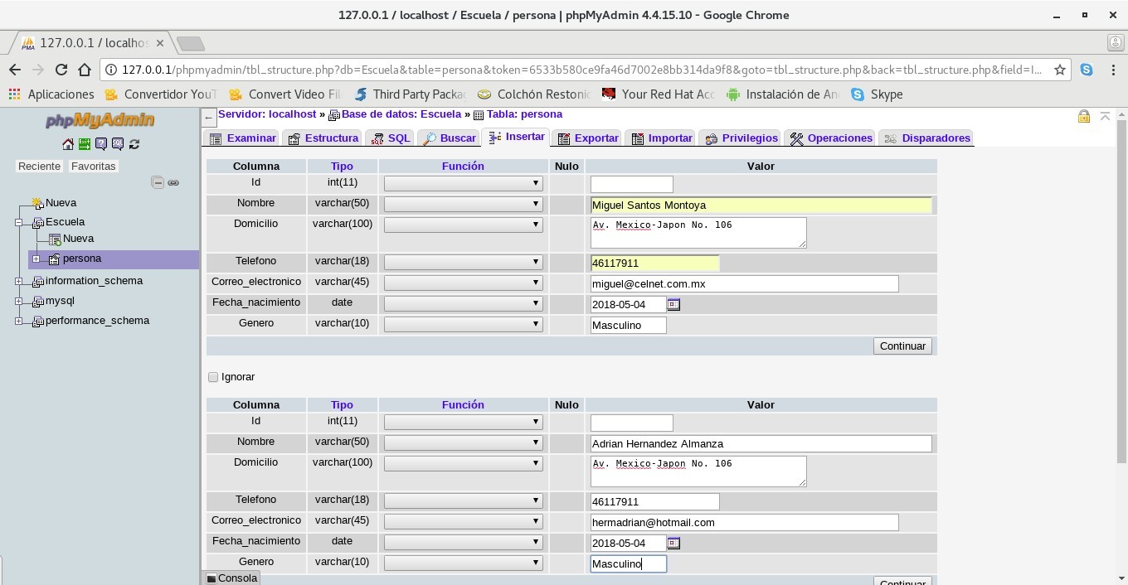Open the Exportar tab
The width and height of the screenshot is (1128, 585).
[x=588, y=138]
